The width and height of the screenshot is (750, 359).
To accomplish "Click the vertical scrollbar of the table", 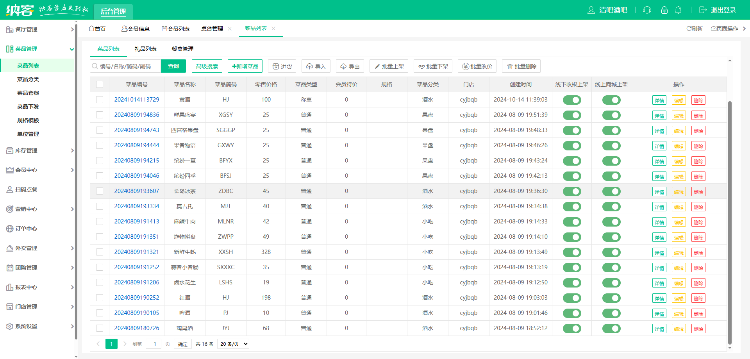I will point(730,223).
